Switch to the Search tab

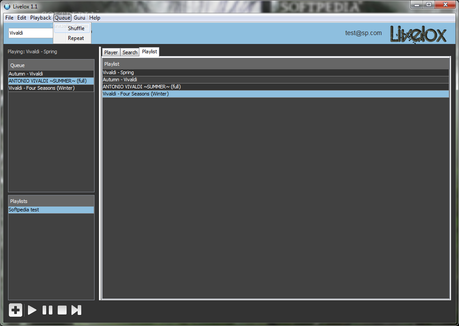[x=130, y=52]
